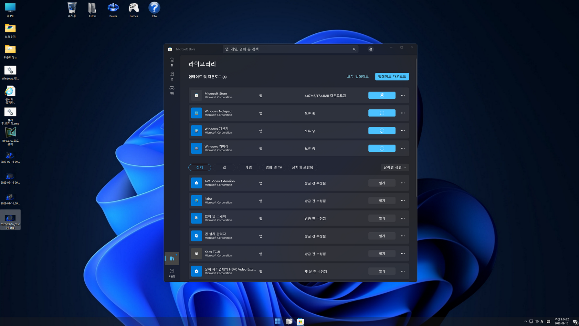Select the Extras desktop icon
Image resolution: width=579 pixels, height=326 pixels.
(92, 10)
